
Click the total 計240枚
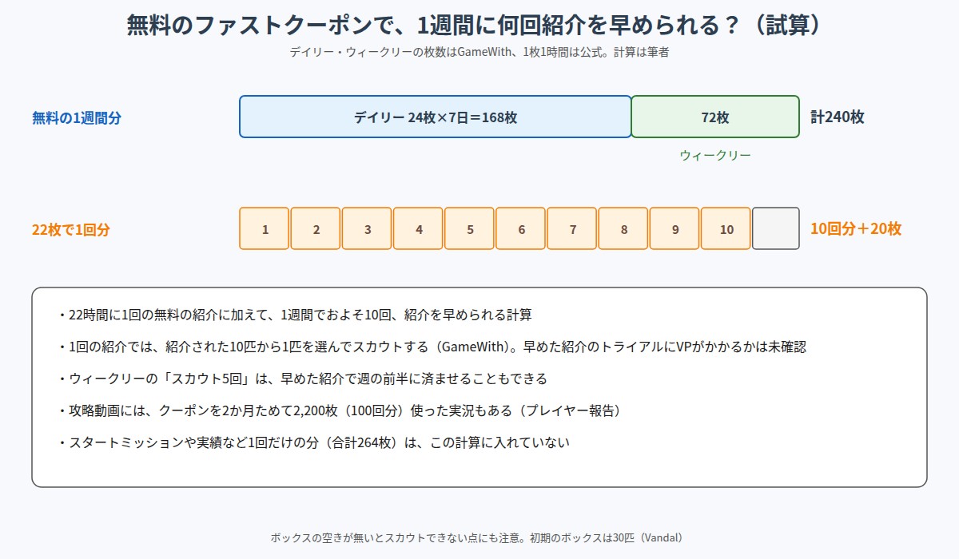(838, 117)
